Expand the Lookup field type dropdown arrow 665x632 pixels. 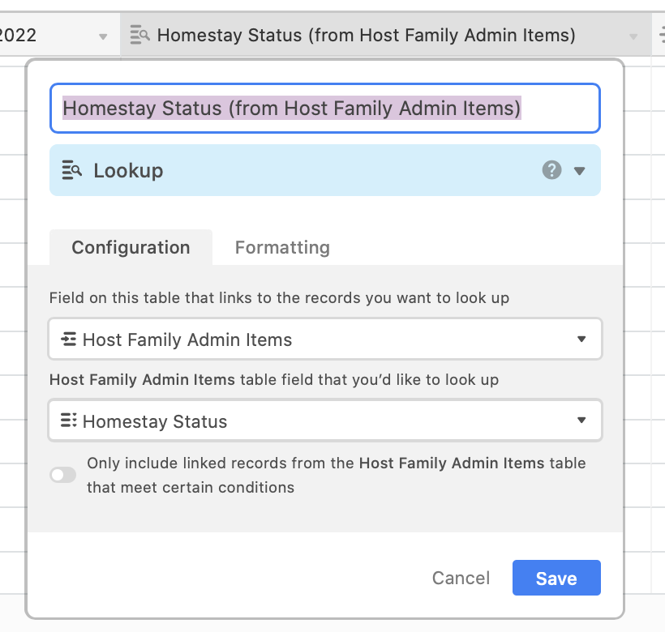coord(579,171)
